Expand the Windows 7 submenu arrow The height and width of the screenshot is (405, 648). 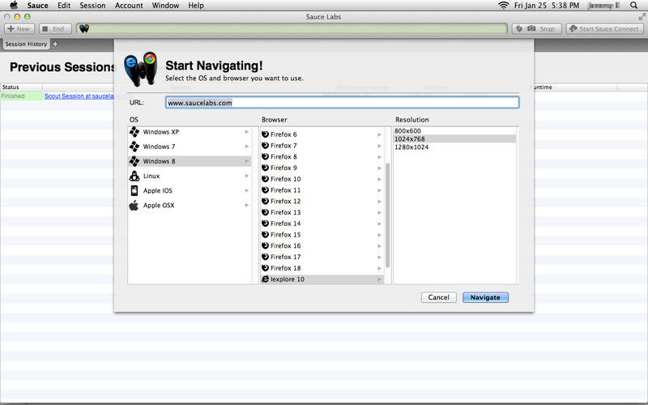(x=247, y=147)
